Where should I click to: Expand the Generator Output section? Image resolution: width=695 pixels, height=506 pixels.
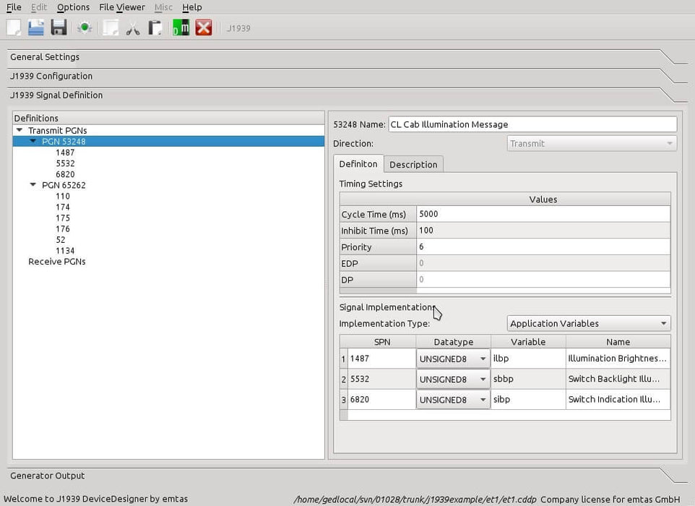(x=48, y=476)
